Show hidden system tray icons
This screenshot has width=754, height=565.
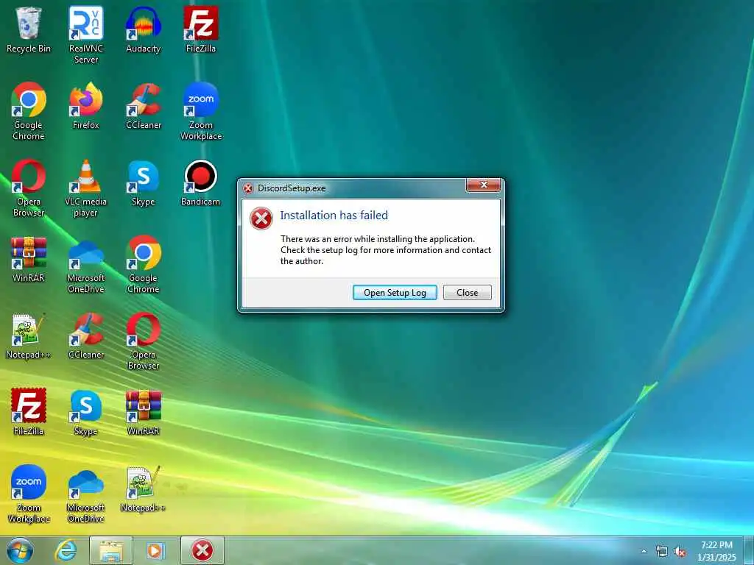644,552
